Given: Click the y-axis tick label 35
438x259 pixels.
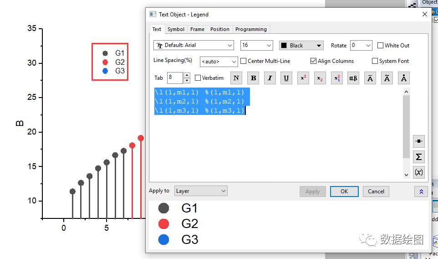Looking at the screenshot, I should [32, 28].
